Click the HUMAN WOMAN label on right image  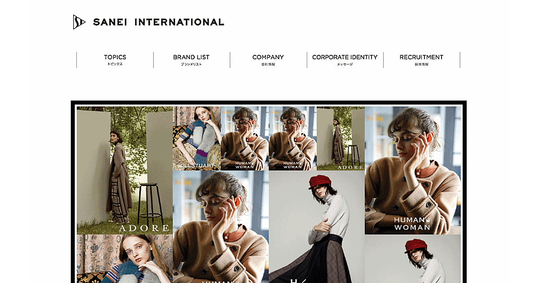click(412, 223)
